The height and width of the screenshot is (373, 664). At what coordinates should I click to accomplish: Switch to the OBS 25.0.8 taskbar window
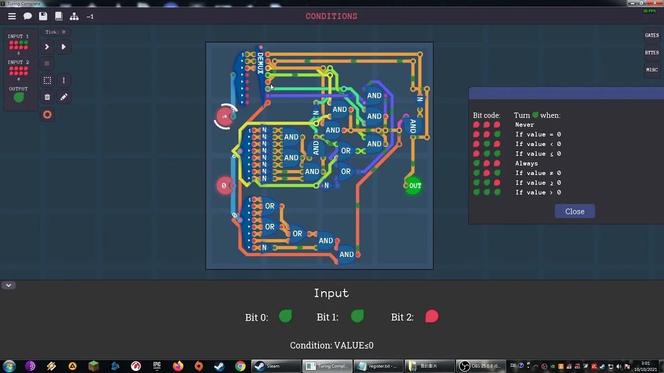(482, 366)
